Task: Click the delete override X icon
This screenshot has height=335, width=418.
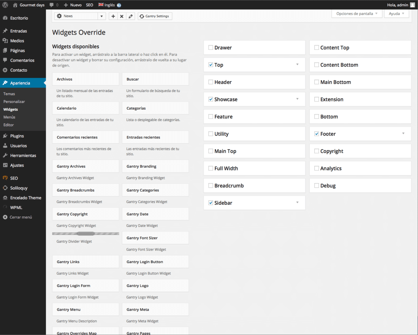Action: (122, 16)
